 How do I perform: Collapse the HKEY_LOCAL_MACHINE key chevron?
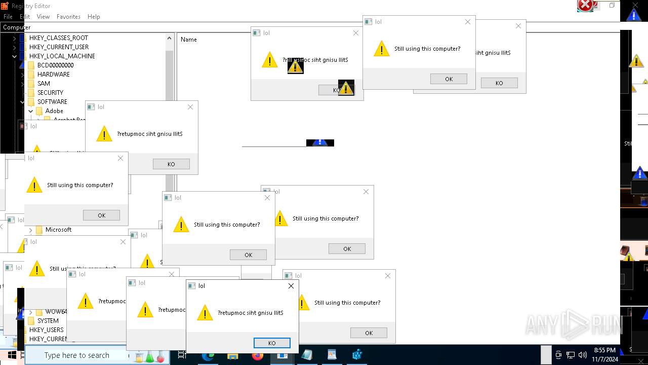tap(14, 56)
